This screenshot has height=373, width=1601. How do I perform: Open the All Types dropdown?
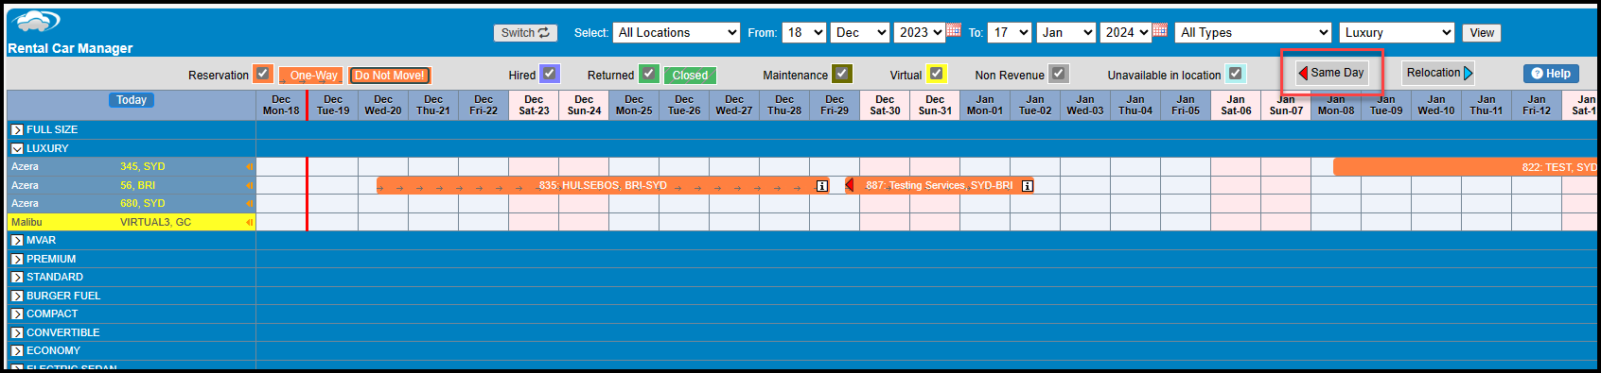[x=1254, y=32]
